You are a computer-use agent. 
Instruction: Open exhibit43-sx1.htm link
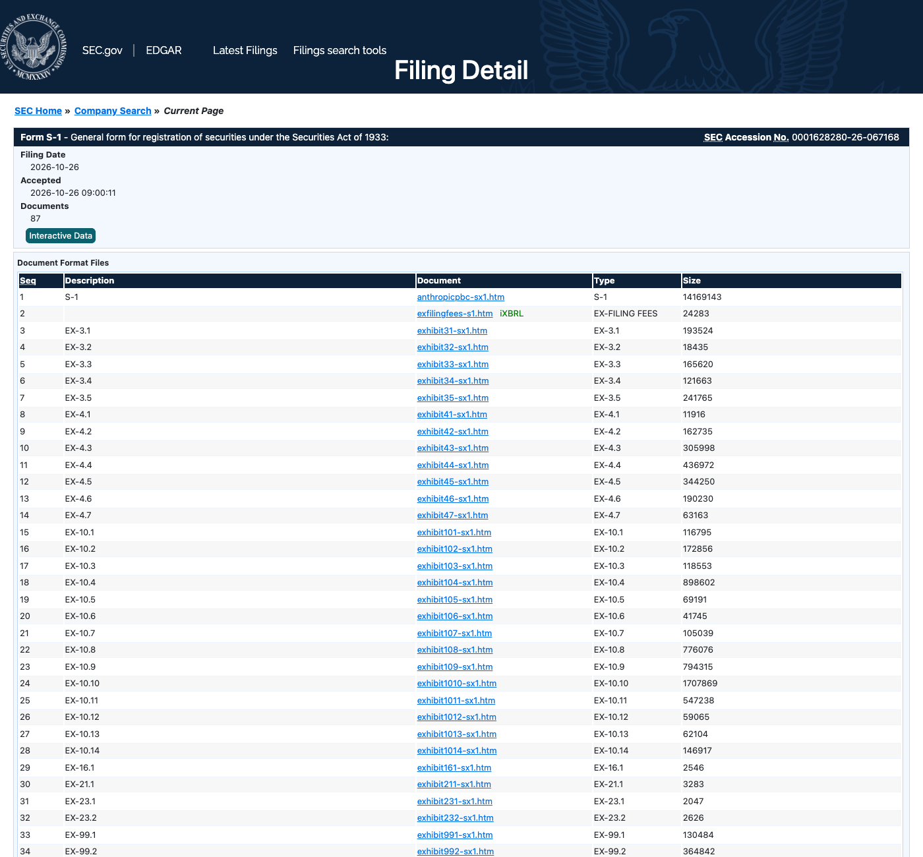point(453,448)
